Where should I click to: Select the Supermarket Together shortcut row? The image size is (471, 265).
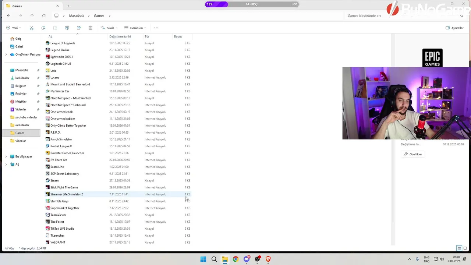point(118,208)
